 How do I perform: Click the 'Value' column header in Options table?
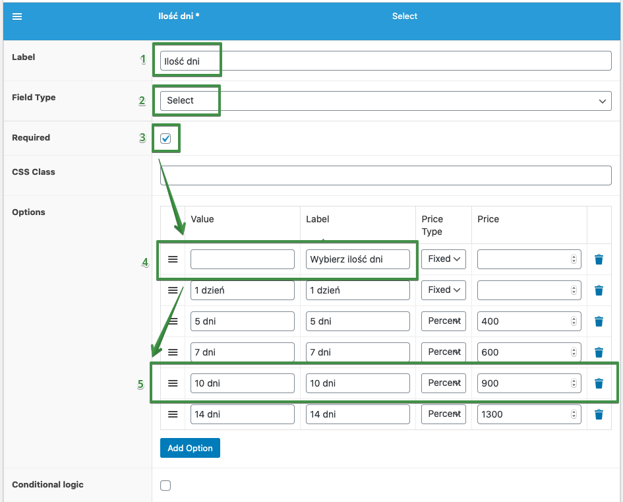[x=202, y=219]
